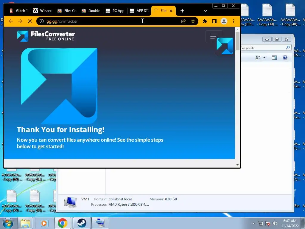Select the desktop file Copy (39)

pyautogui.click(x=267, y=15)
